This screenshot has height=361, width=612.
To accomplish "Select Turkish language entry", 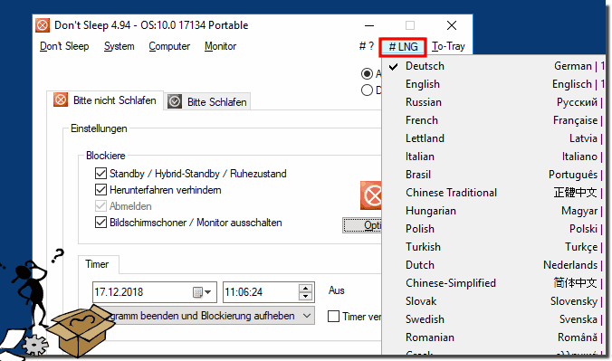I will point(493,247).
